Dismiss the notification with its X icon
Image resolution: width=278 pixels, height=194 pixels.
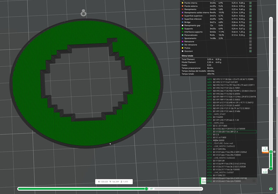click(x=254, y=181)
